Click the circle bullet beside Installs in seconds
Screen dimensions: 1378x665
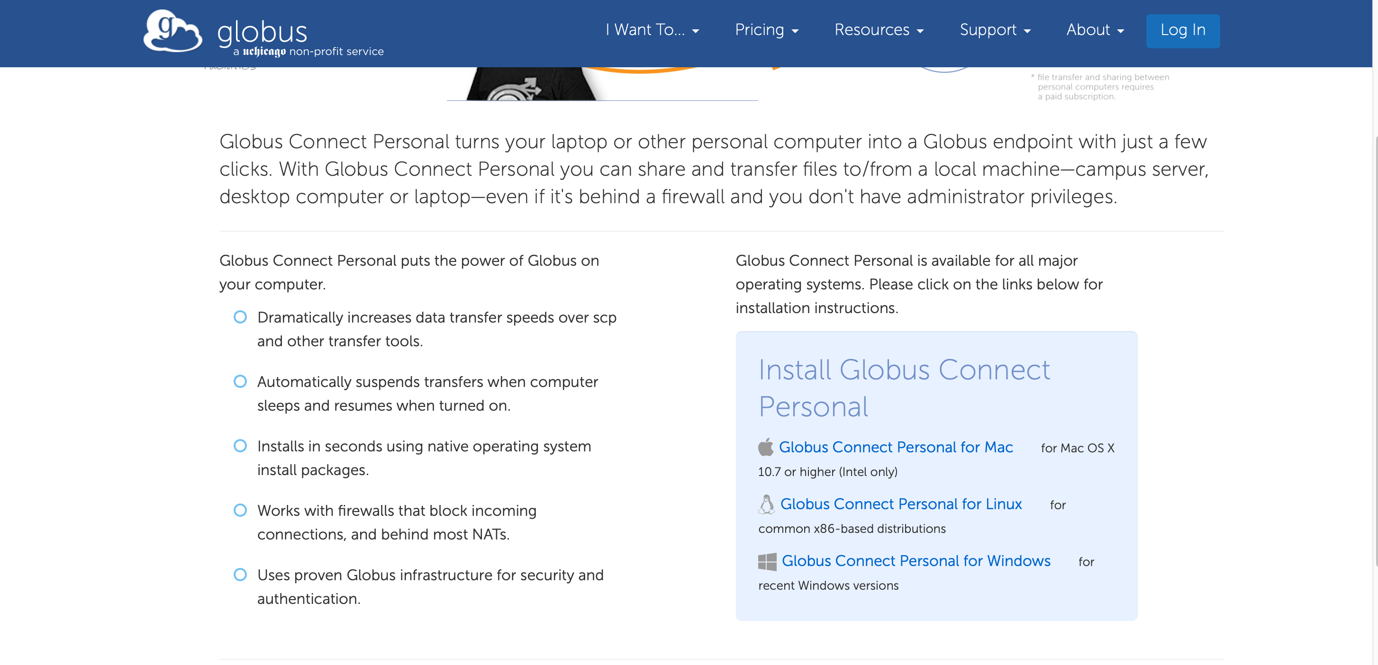[240, 446]
